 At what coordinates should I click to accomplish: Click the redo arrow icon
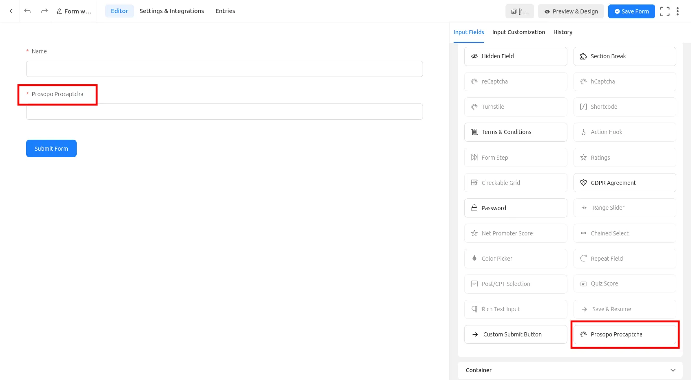coord(44,11)
